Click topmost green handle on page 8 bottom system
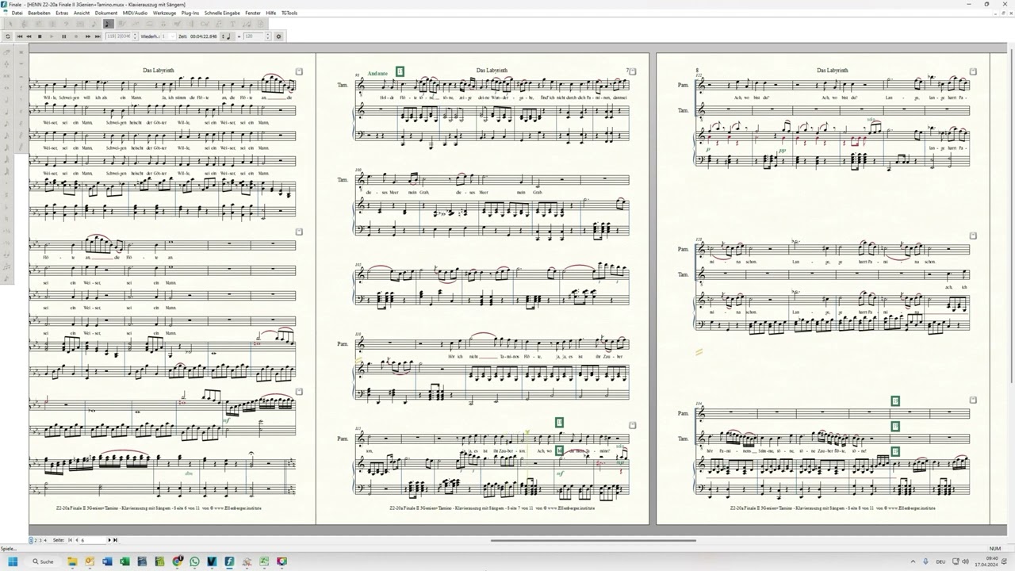The image size is (1015, 571). point(895,401)
